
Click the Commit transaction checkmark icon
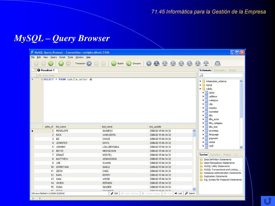point(96,63)
